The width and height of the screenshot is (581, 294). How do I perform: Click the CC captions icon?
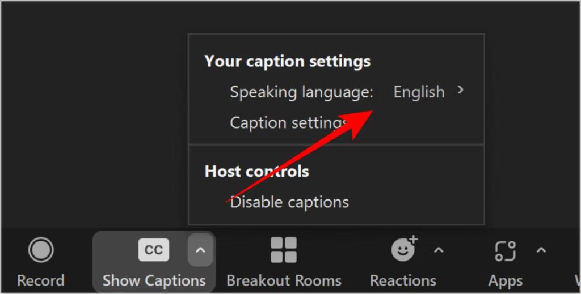tap(154, 250)
